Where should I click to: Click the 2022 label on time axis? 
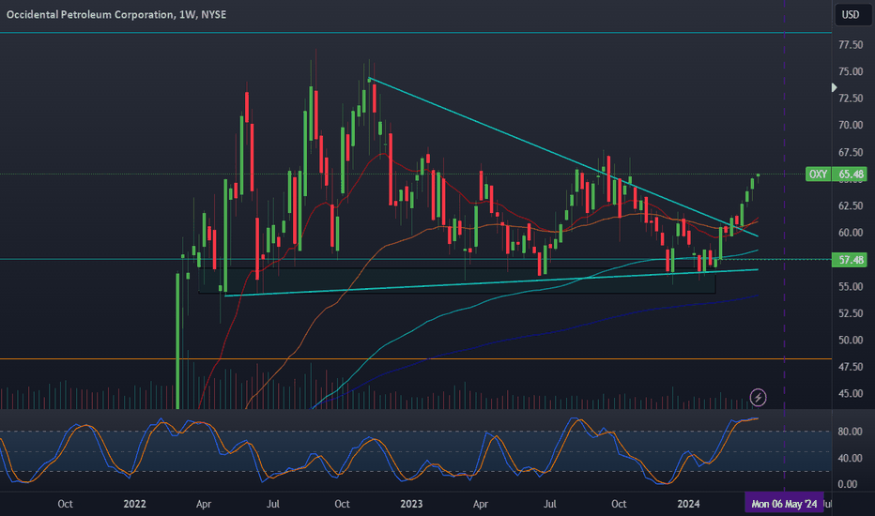pyautogui.click(x=134, y=504)
